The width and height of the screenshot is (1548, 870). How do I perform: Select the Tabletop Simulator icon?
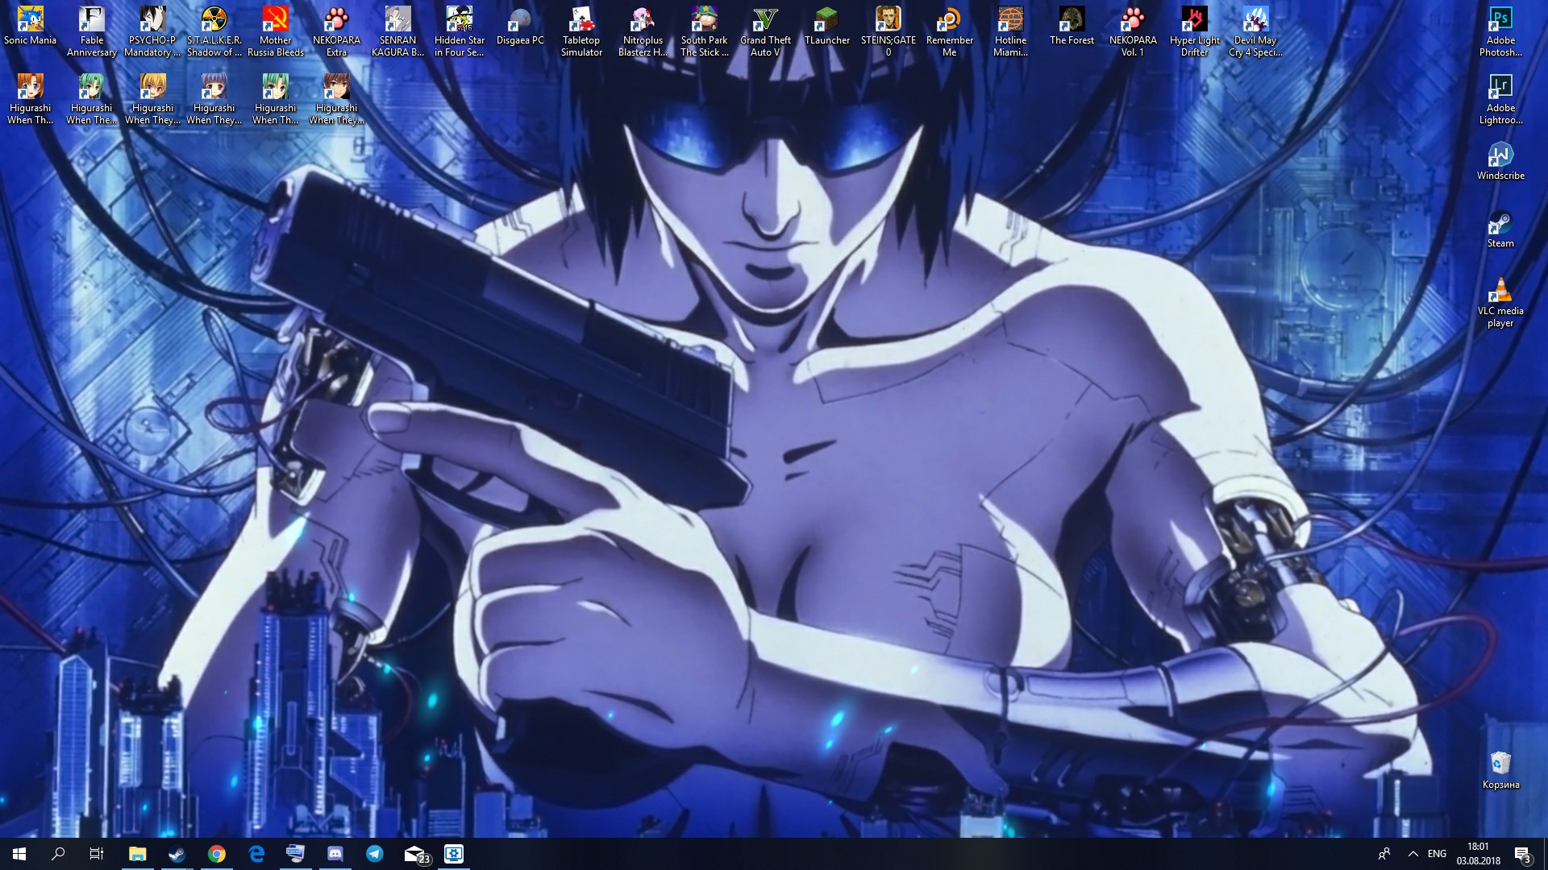click(x=581, y=32)
